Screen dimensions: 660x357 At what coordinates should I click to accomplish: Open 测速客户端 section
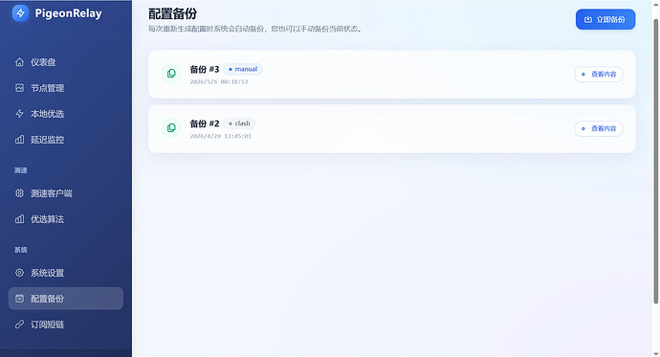click(x=66, y=193)
